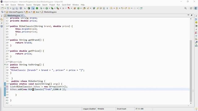198x111 pixels.
Task: Click the Run with coverage icon
Action: click(x=52, y=8)
